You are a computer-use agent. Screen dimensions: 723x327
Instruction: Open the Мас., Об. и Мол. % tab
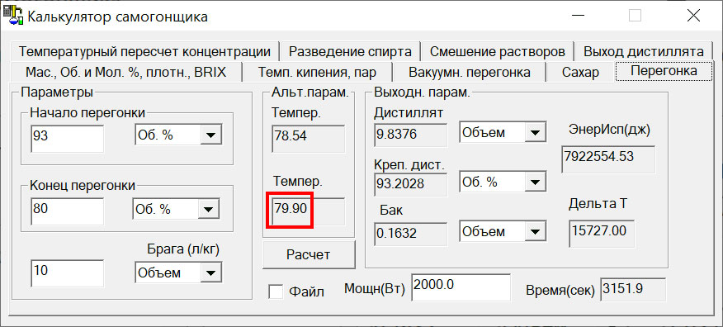(x=126, y=72)
